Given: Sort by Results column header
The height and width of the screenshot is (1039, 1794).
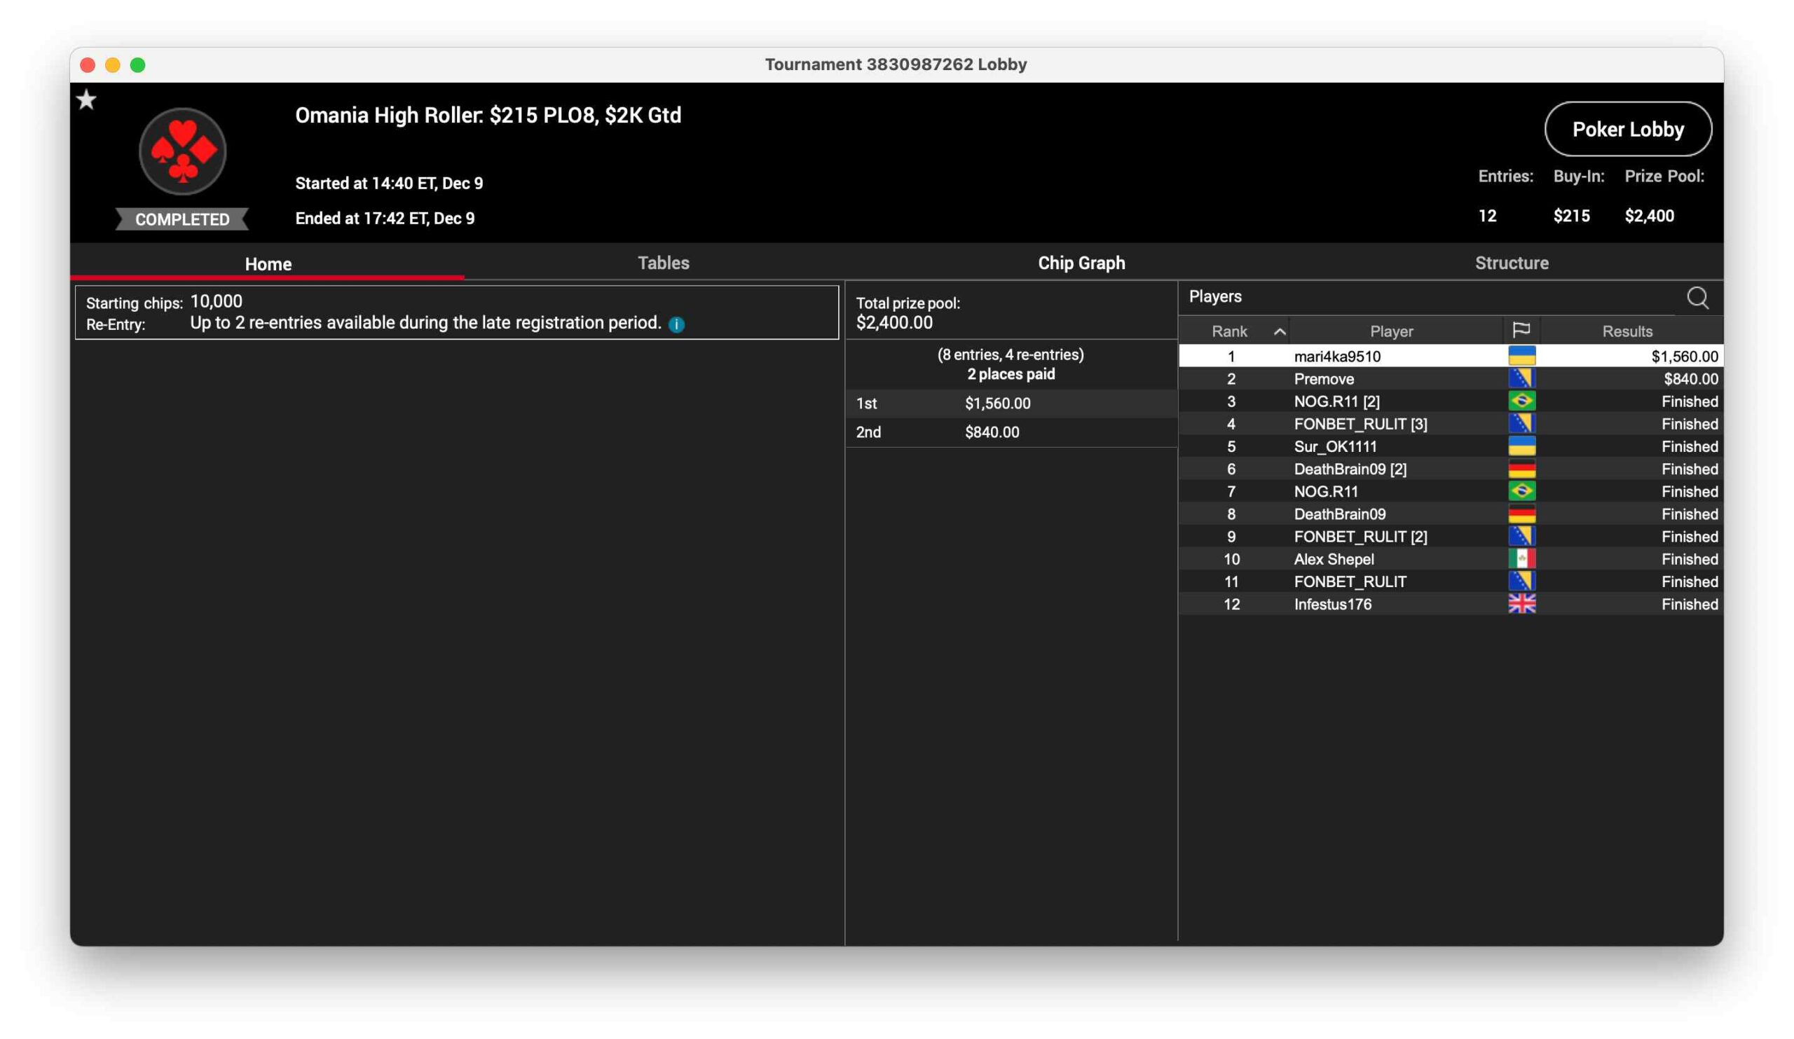Looking at the screenshot, I should coord(1627,331).
